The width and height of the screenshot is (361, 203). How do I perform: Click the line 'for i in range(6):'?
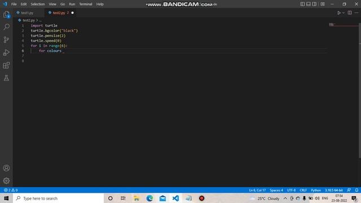pyautogui.click(x=49, y=46)
